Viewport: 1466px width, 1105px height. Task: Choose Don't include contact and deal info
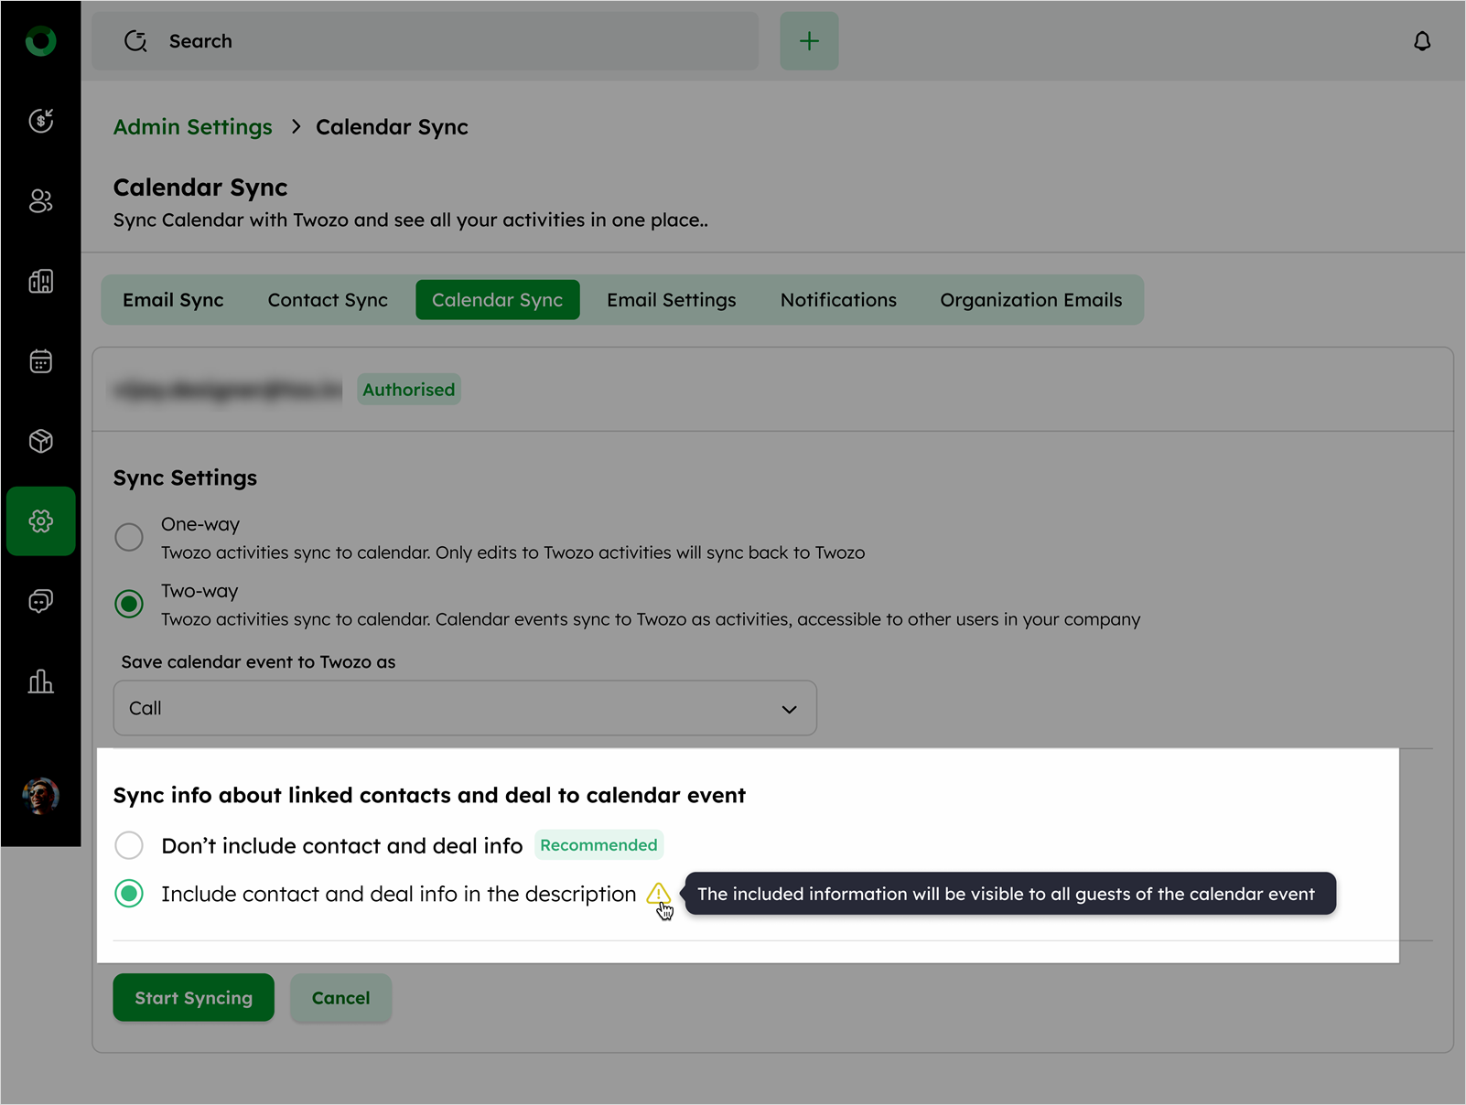pyautogui.click(x=129, y=845)
